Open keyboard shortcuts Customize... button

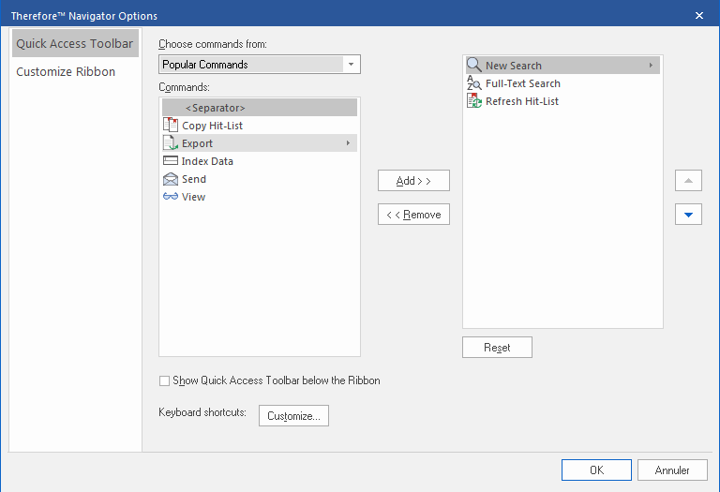[x=293, y=415]
